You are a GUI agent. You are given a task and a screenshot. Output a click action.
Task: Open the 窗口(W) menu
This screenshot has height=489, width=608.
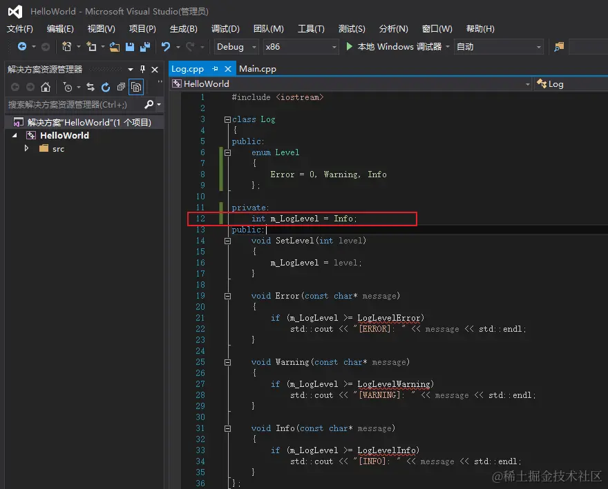[x=437, y=29]
